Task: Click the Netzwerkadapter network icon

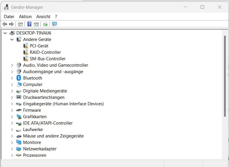Action: click(x=19, y=149)
